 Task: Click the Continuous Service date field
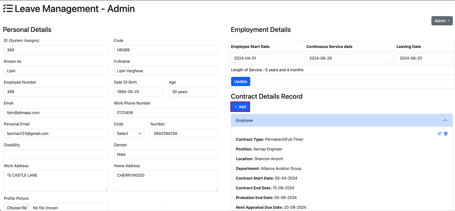pos(349,58)
